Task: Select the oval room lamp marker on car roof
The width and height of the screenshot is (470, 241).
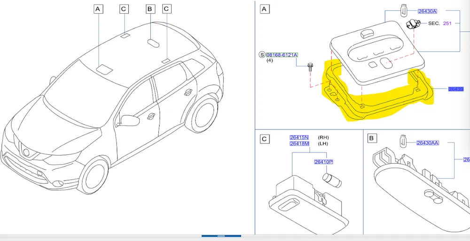Action: (154, 43)
